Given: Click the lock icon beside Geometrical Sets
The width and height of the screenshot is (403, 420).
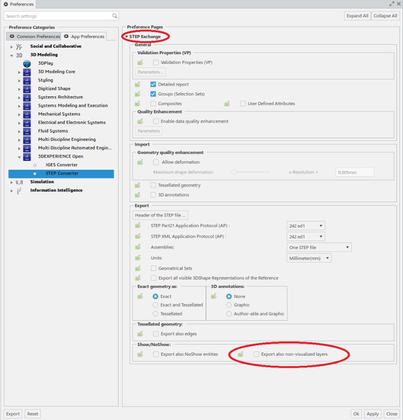Looking at the screenshot, I should [138, 268].
